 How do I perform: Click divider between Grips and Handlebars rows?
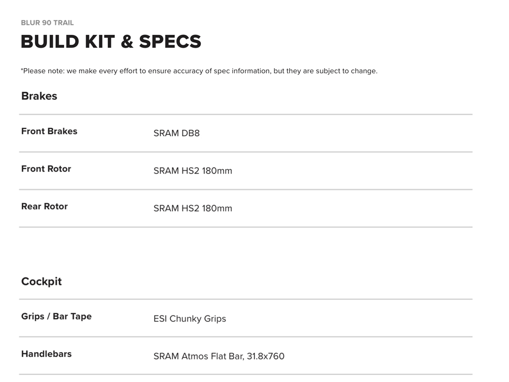(x=246, y=337)
